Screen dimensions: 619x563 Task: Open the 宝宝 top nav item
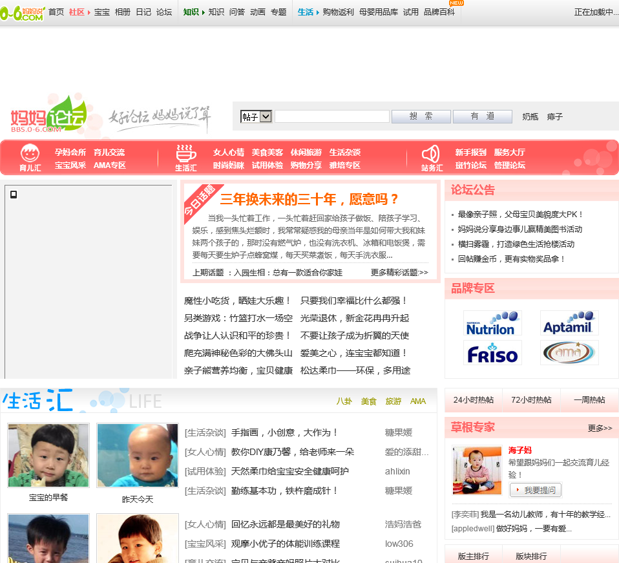[x=102, y=12]
